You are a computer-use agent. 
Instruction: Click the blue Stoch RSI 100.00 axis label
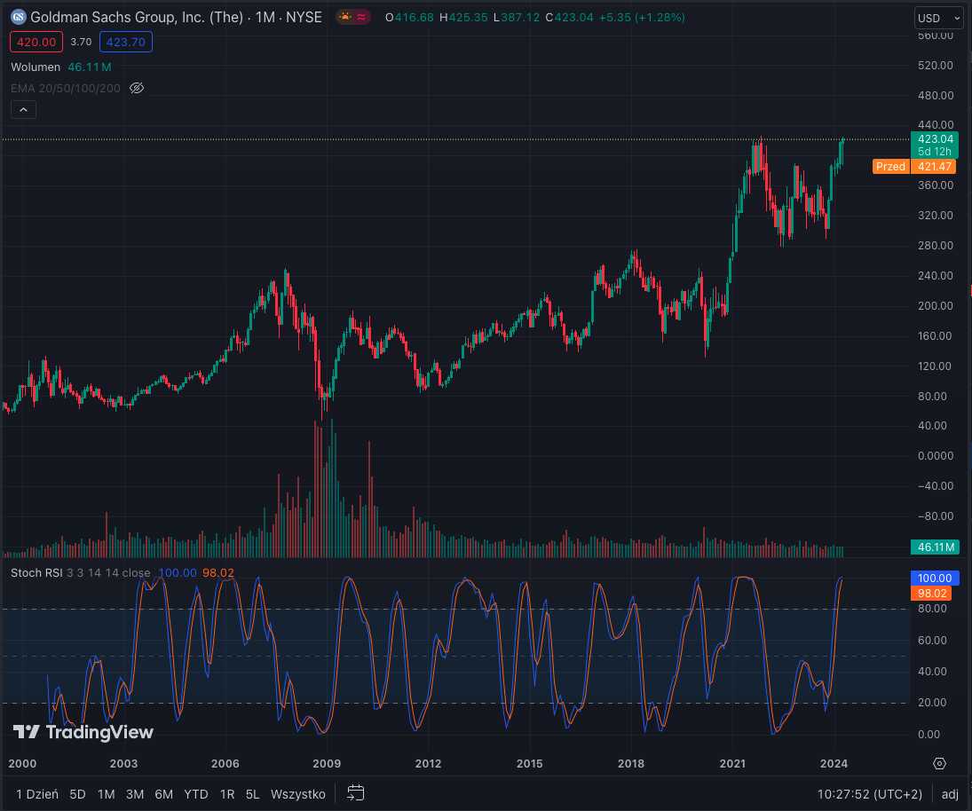(x=935, y=578)
